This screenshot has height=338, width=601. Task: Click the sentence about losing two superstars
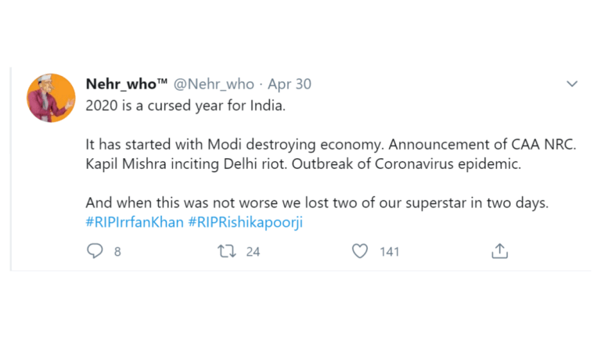pos(317,203)
